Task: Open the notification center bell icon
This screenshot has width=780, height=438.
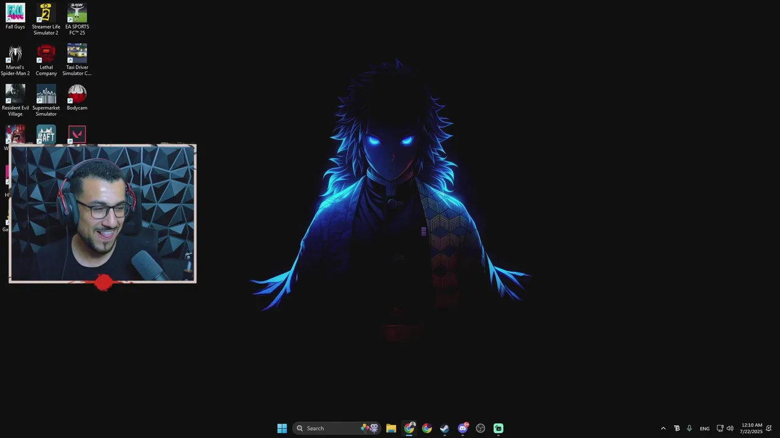Action: [769, 428]
